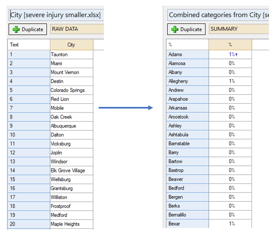Select the Allegheny row label
Viewport: 275px width, 232px height.
click(188, 81)
